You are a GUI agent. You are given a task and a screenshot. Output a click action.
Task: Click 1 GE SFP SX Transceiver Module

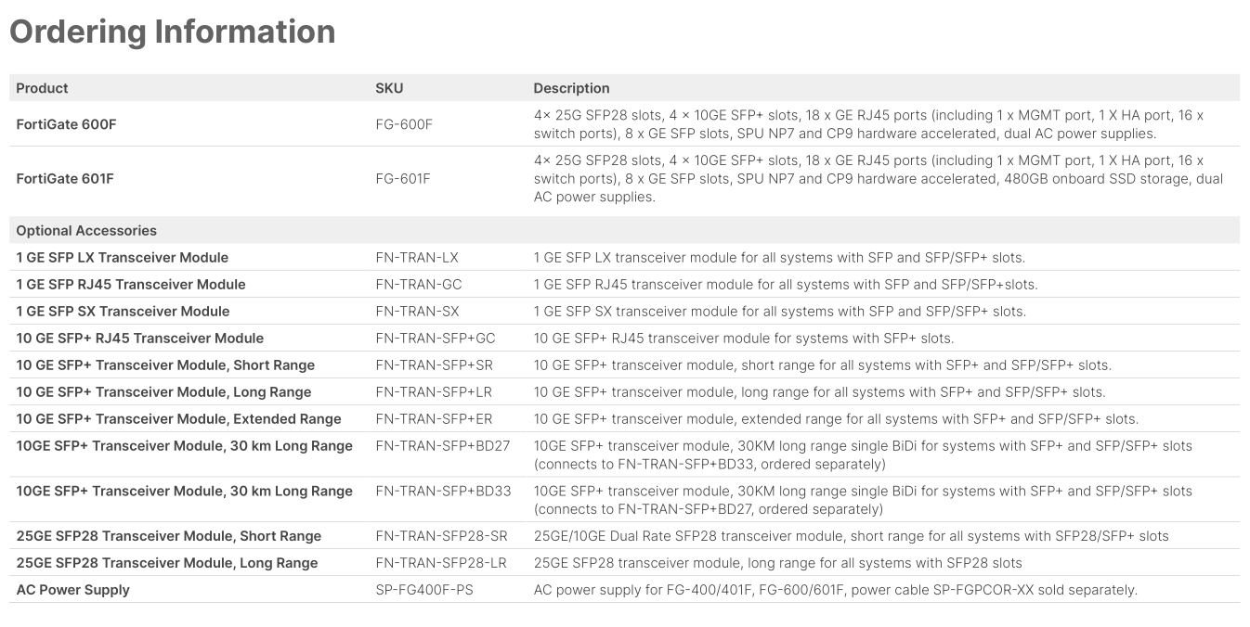point(123,311)
